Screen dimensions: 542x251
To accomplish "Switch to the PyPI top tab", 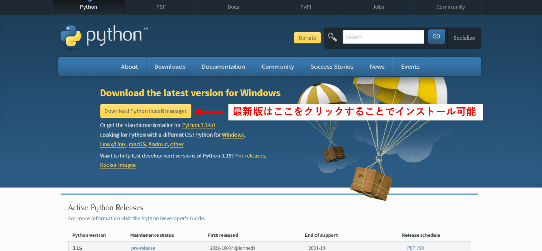I will tap(305, 7).
